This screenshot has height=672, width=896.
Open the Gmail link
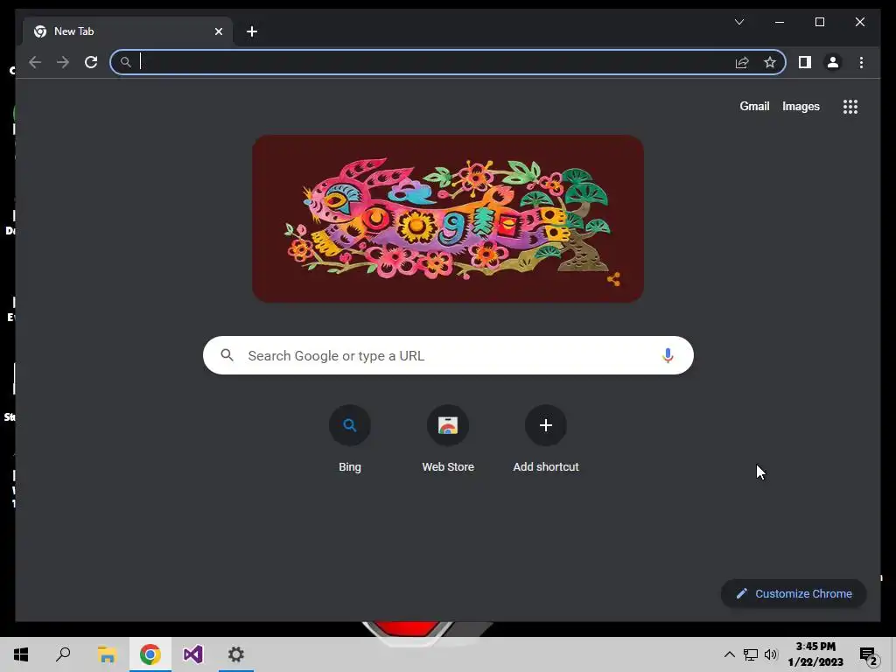coord(754,106)
